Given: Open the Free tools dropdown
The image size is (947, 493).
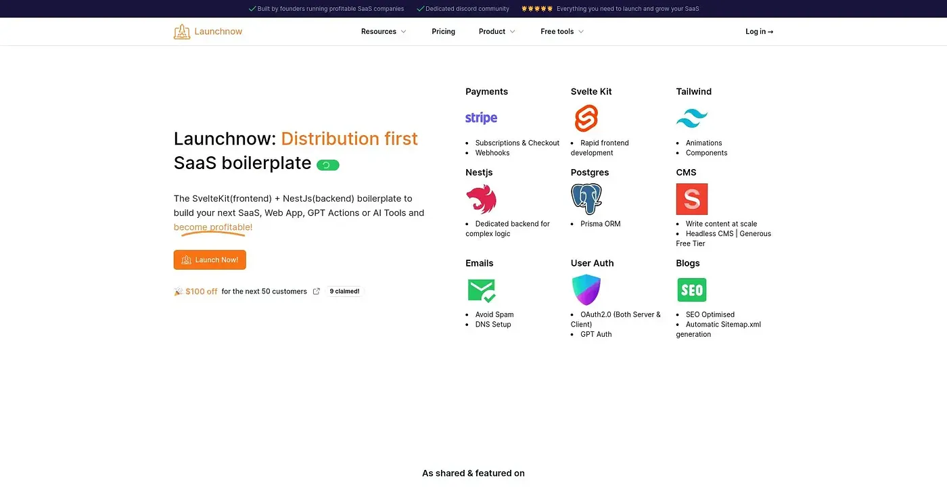Looking at the screenshot, I should 562,32.
